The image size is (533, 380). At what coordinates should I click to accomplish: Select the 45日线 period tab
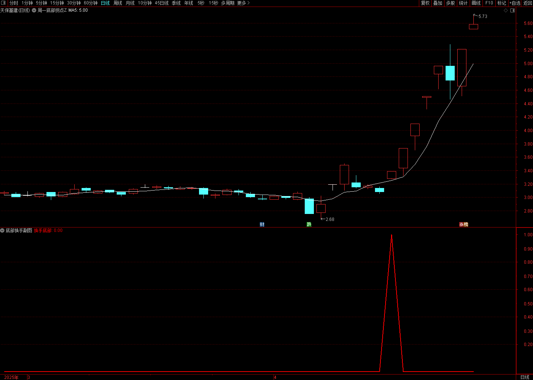162,3
